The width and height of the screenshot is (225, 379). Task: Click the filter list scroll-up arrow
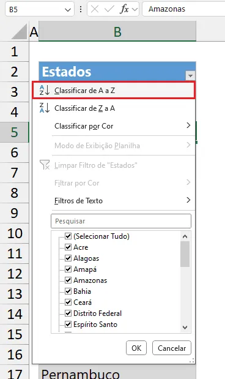(x=185, y=236)
